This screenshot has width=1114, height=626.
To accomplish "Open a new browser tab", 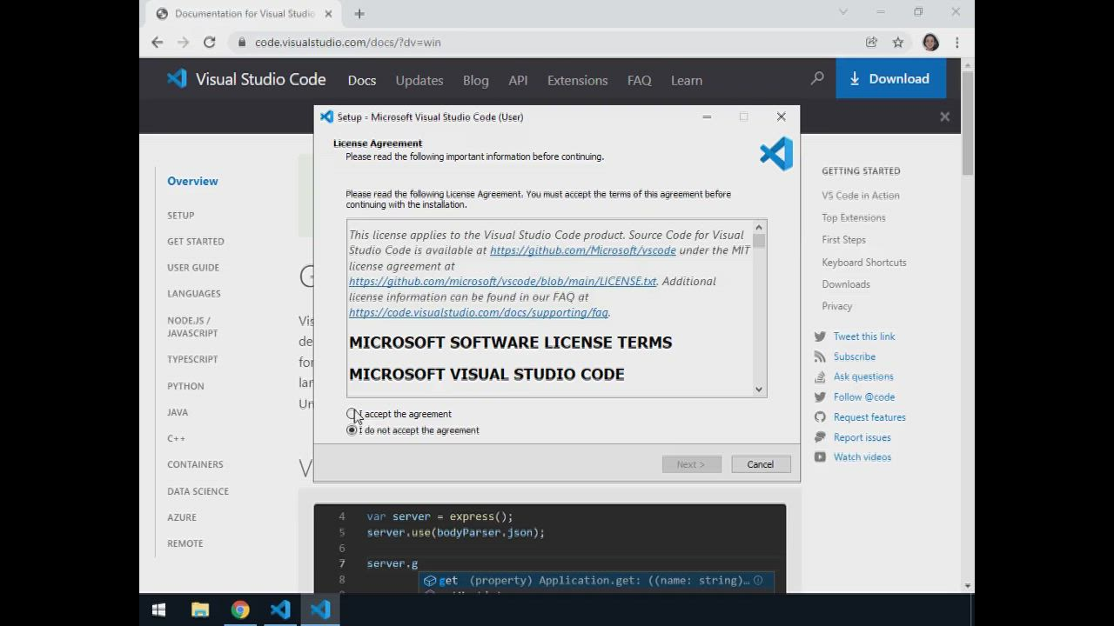I will pyautogui.click(x=359, y=14).
